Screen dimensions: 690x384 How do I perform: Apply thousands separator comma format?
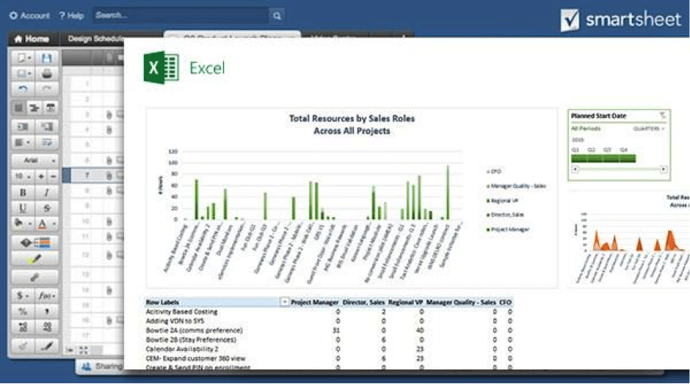tap(46, 311)
